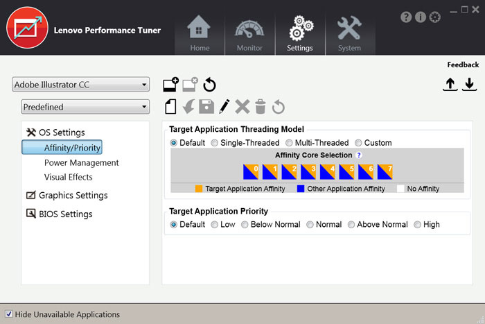Image resolution: width=485 pixels, height=324 pixels.
Task: Click the pencil edit profile icon
Action: click(x=224, y=106)
